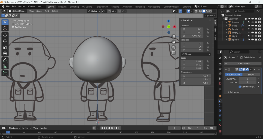This screenshot has width=263, height=139.
Task: Toggle viewport overlays button
Action: [x=188, y=11]
